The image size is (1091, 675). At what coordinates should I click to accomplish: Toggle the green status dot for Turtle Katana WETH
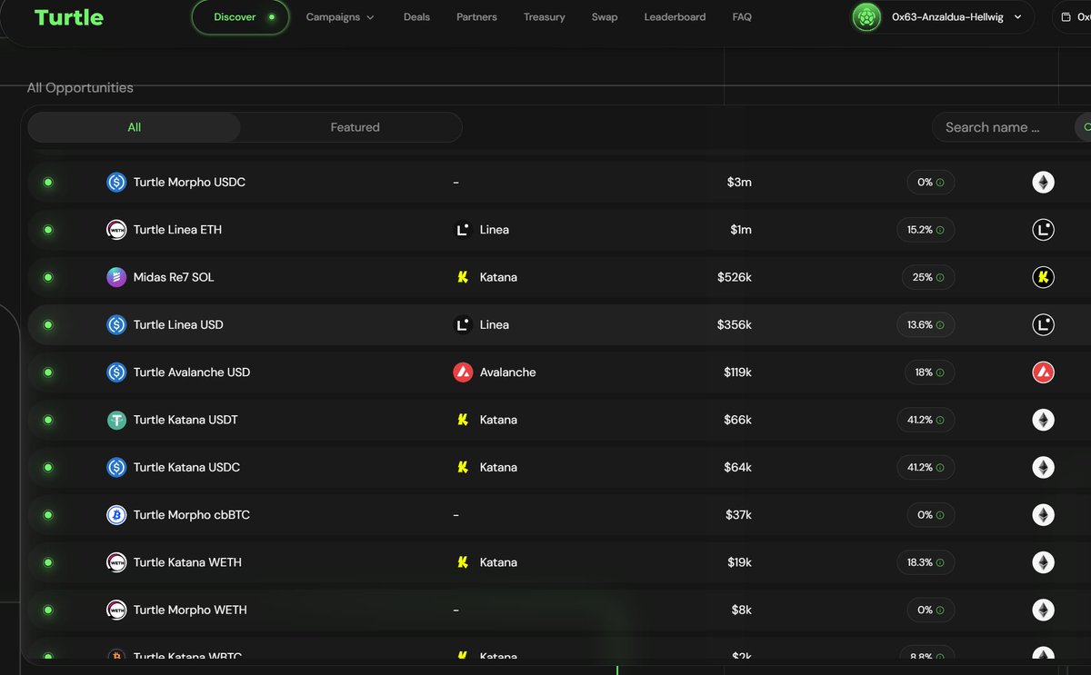click(48, 562)
